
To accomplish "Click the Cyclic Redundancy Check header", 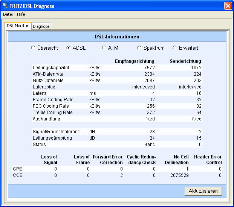I will (x=141, y=160).
